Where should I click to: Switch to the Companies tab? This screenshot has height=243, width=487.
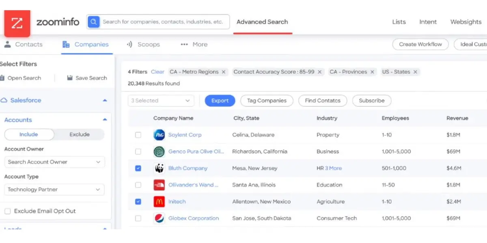click(86, 45)
